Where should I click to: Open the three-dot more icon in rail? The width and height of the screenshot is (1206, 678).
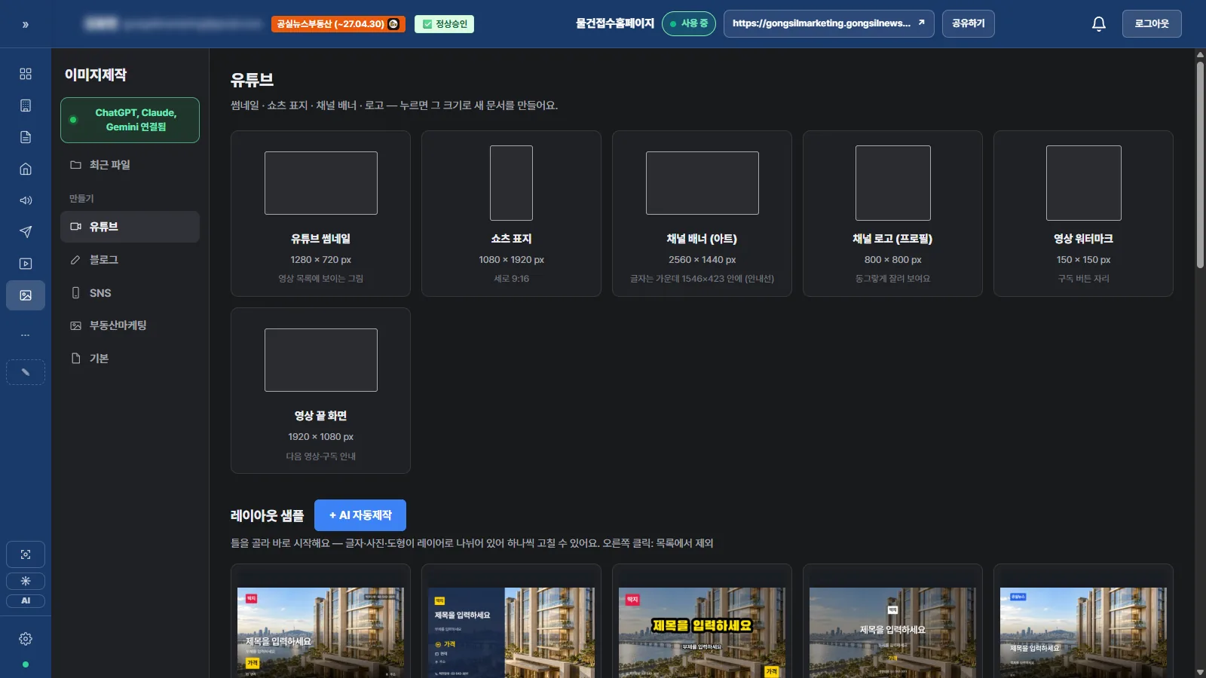coord(26,334)
